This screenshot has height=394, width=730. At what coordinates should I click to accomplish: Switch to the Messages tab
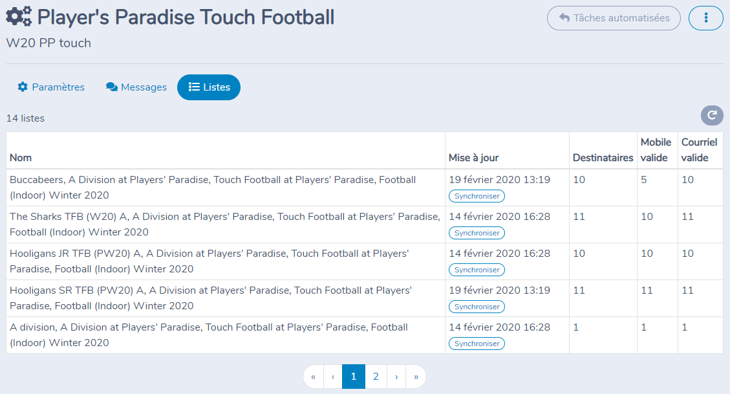(136, 87)
